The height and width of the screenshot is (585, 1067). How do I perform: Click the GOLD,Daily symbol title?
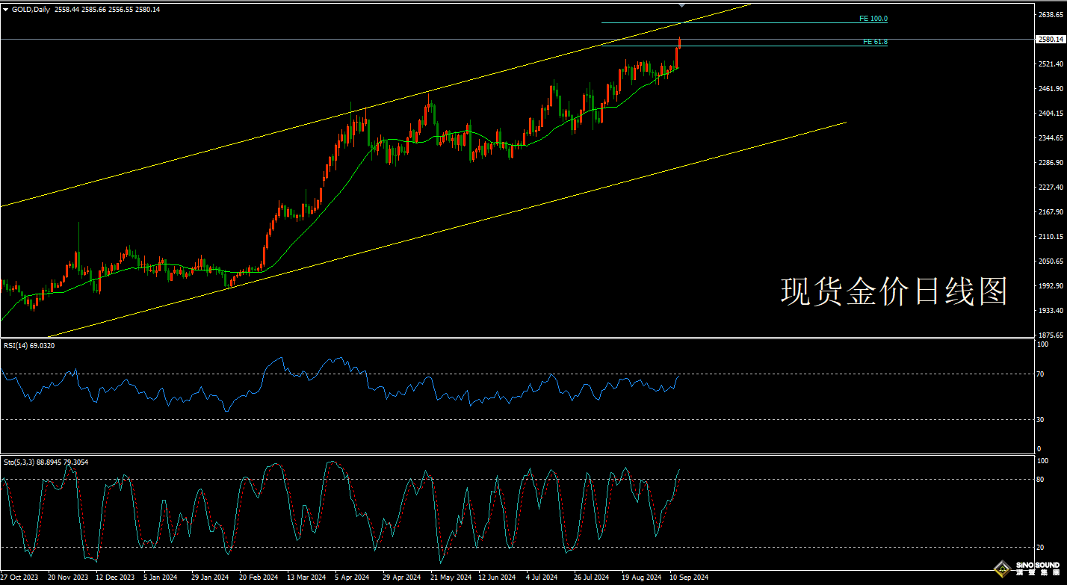coord(31,9)
